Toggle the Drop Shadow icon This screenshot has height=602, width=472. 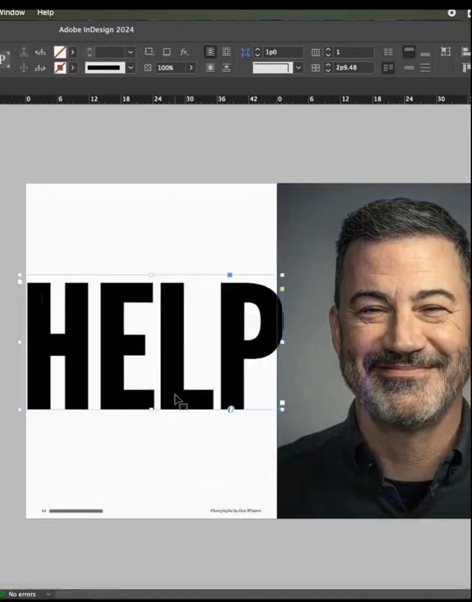pyautogui.click(x=167, y=52)
